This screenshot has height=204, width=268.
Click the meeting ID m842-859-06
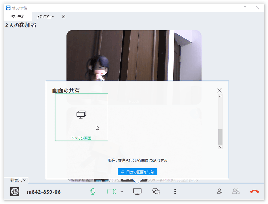(x=44, y=192)
